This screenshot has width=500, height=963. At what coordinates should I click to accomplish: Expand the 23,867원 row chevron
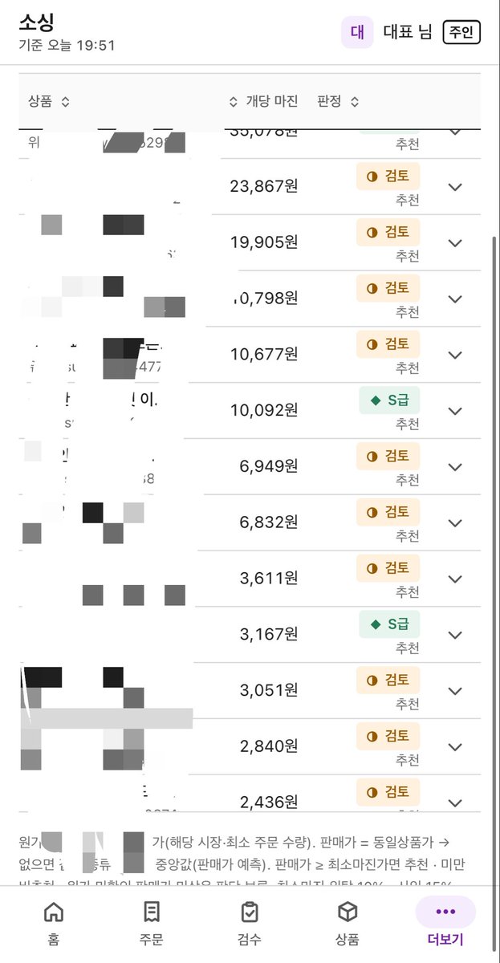[455, 187]
